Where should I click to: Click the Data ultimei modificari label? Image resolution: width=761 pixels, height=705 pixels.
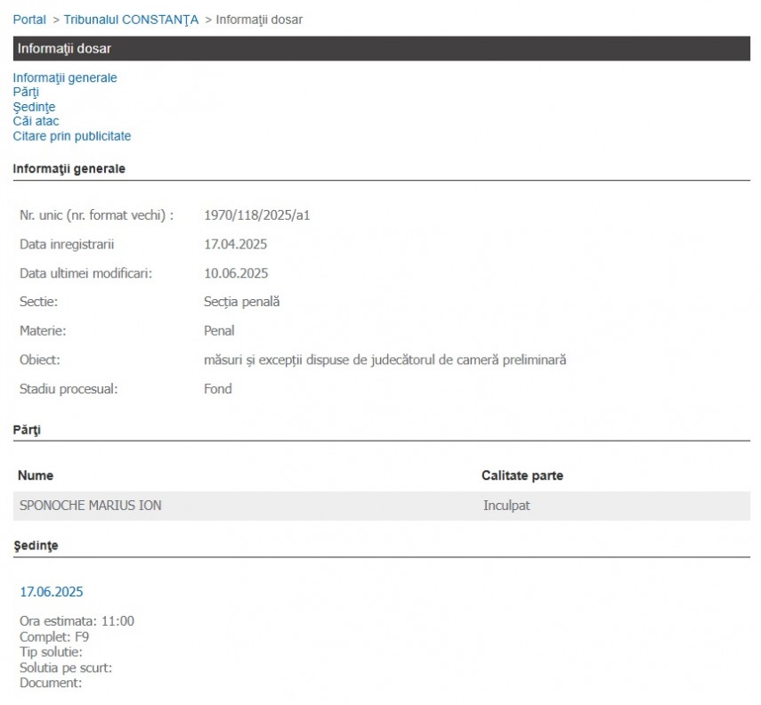click(86, 273)
